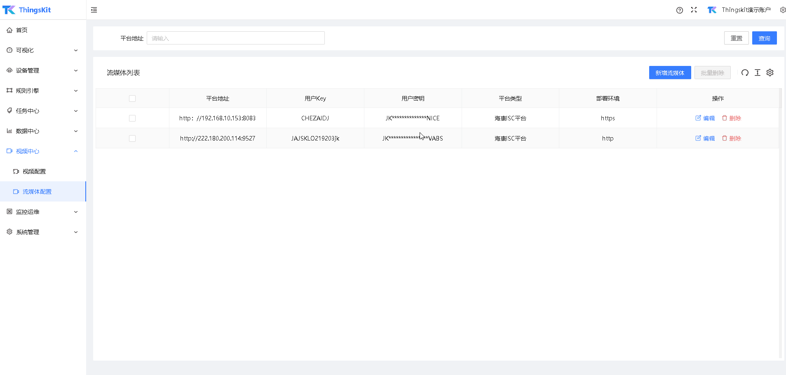Image resolution: width=786 pixels, height=375 pixels.
Task: Delete the http://222.180.200.114:9527 entry
Action: click(732, 138)
